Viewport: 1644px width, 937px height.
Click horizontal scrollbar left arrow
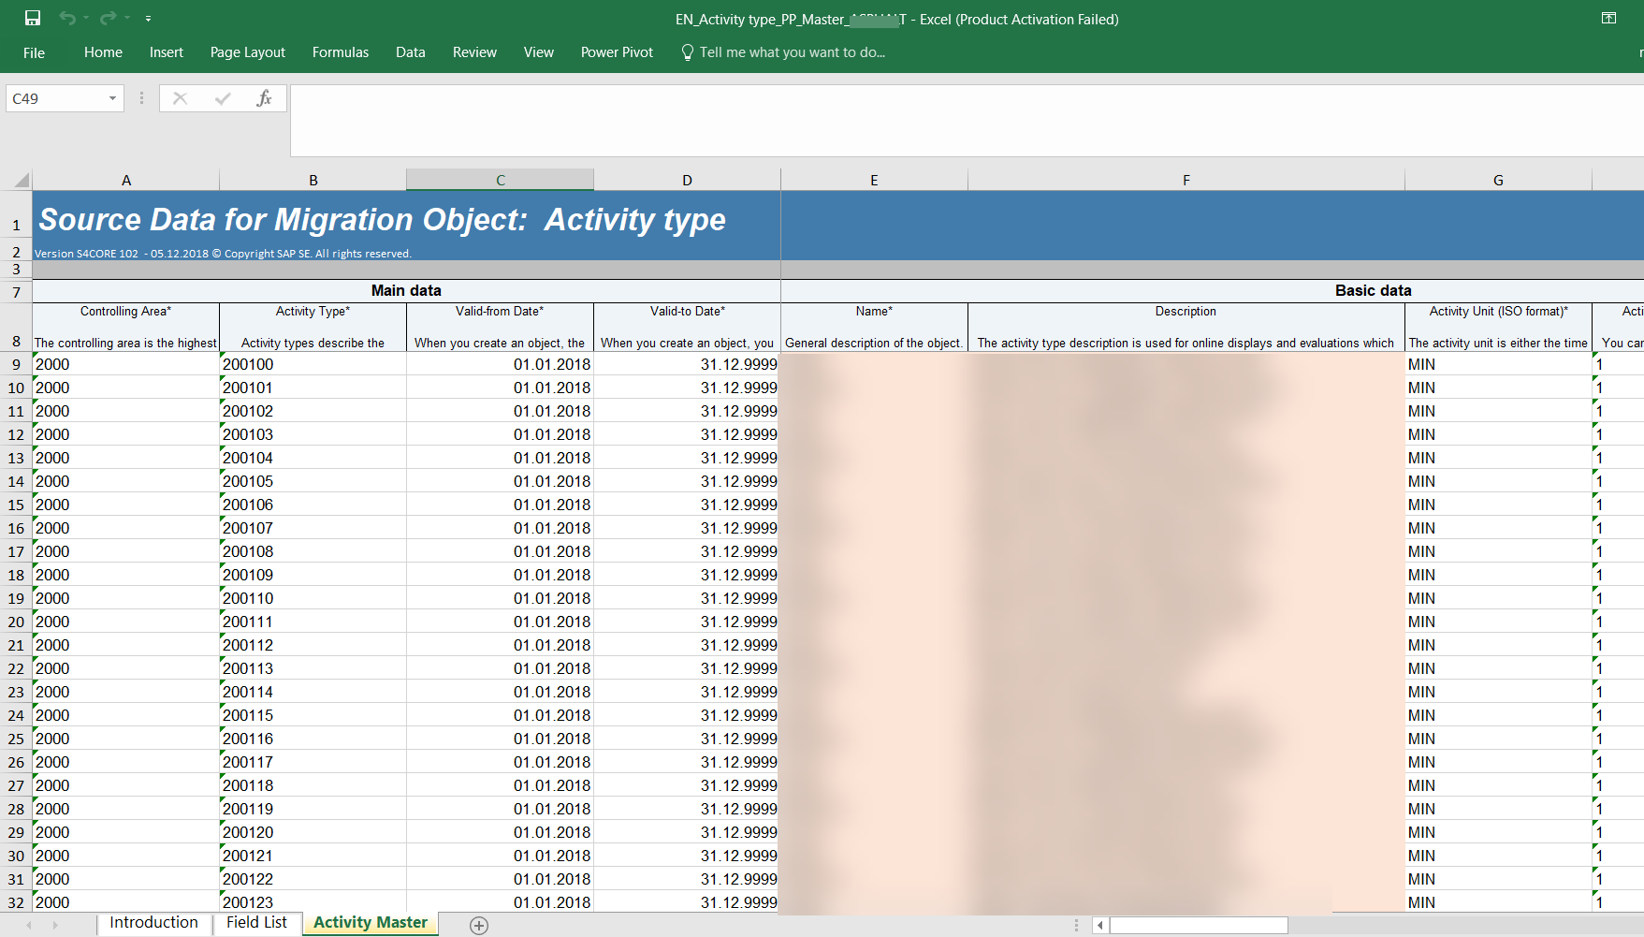tap(1100, 925)
